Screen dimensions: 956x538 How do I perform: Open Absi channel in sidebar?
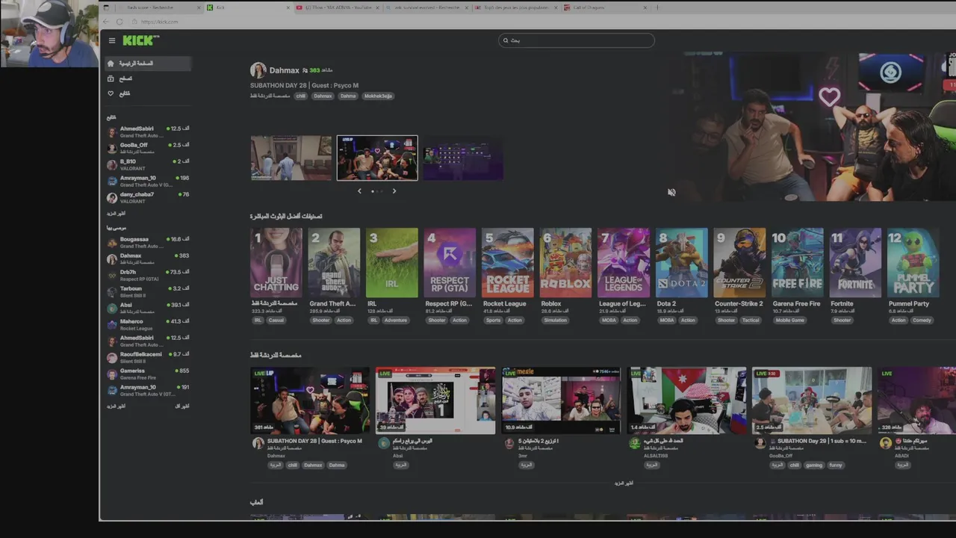[x=147, y=308]
